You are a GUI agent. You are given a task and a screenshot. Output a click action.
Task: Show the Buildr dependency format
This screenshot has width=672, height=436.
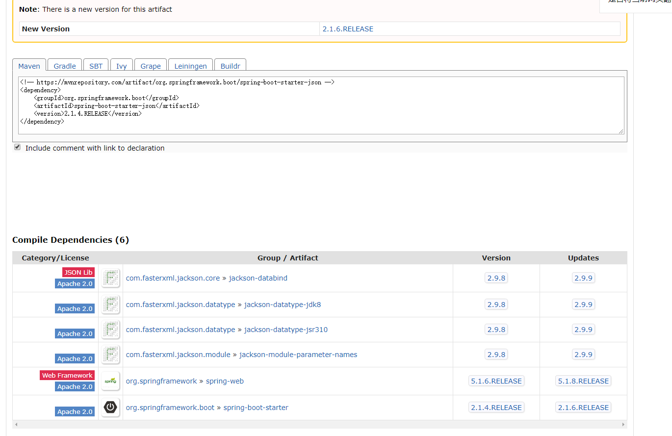click(x=230, y=66)
